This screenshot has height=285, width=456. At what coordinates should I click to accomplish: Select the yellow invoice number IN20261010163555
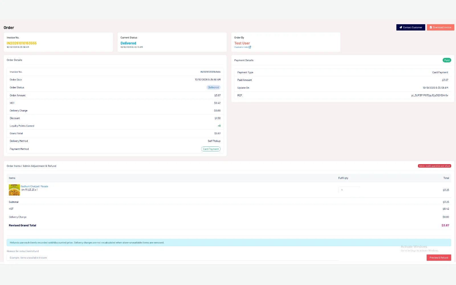(x=22, y=43)
